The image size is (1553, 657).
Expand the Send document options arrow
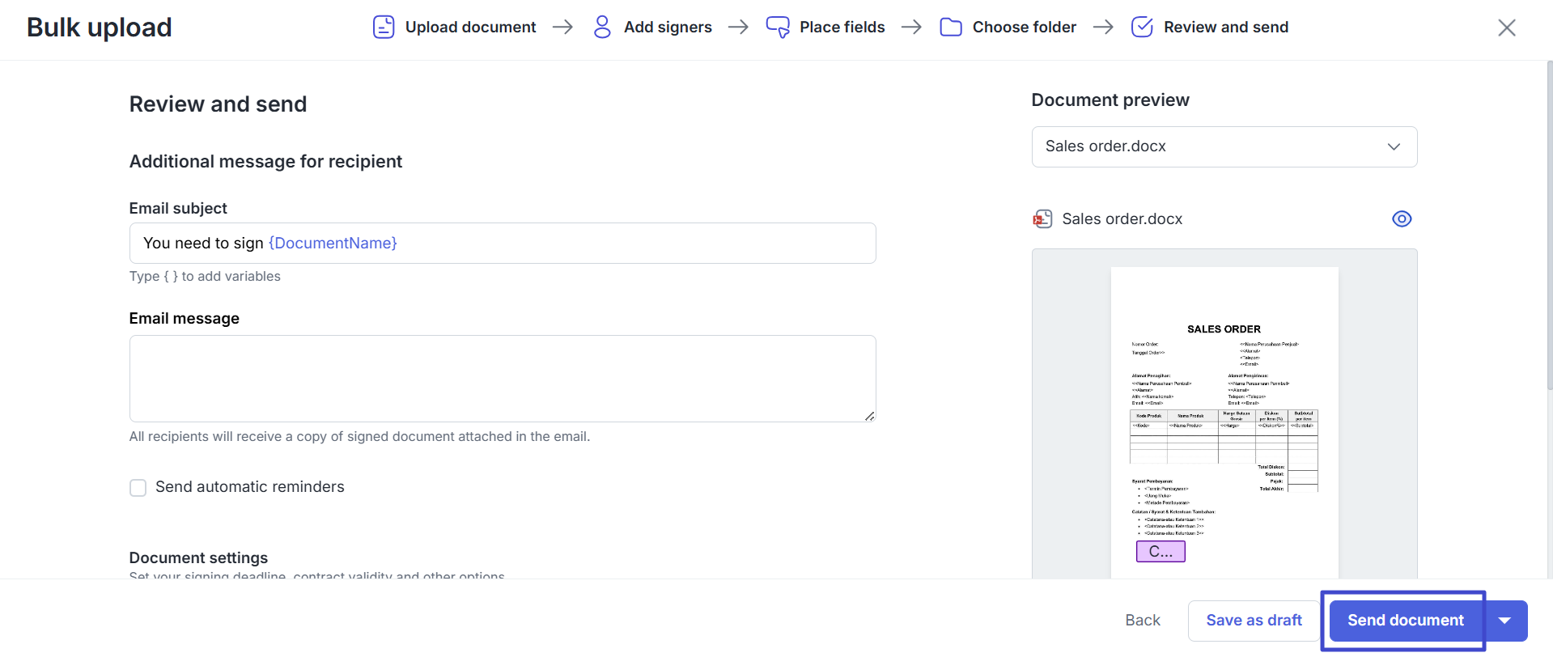click(1504, 621)
